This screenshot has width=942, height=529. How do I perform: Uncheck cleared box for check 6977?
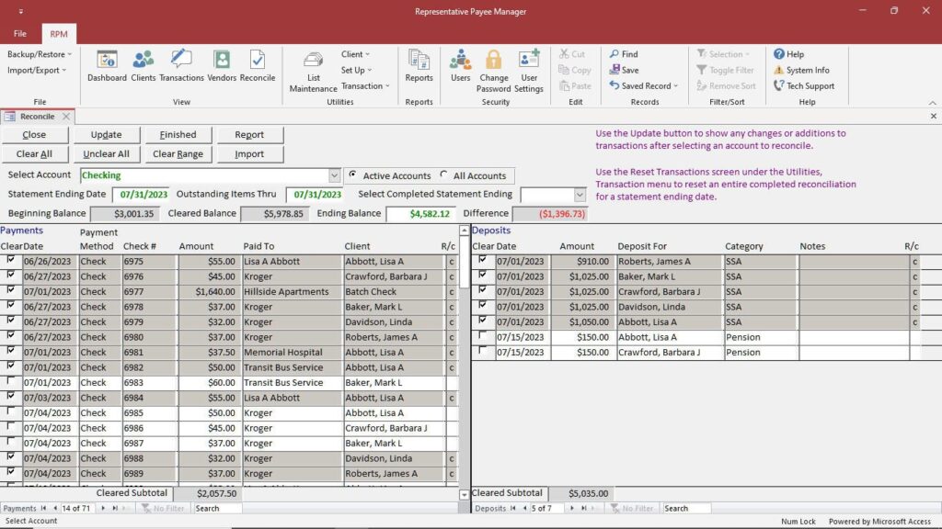point(11,289)
